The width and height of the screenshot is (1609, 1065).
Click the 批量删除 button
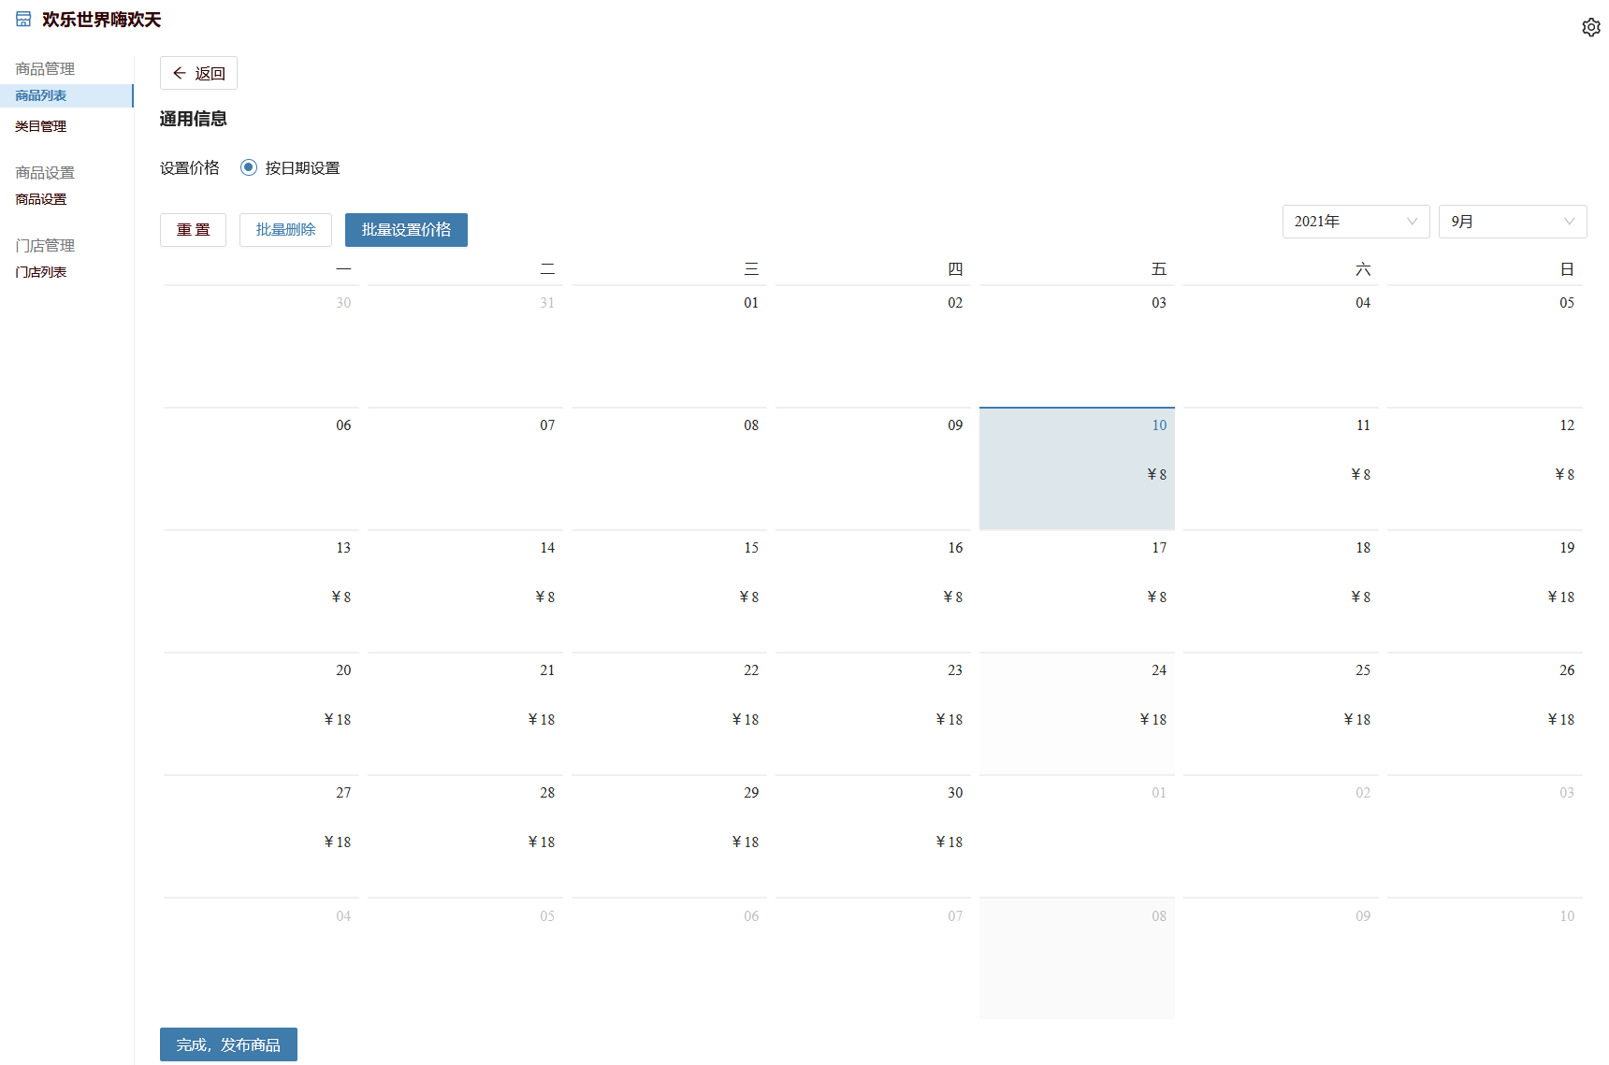click(285, 230)
